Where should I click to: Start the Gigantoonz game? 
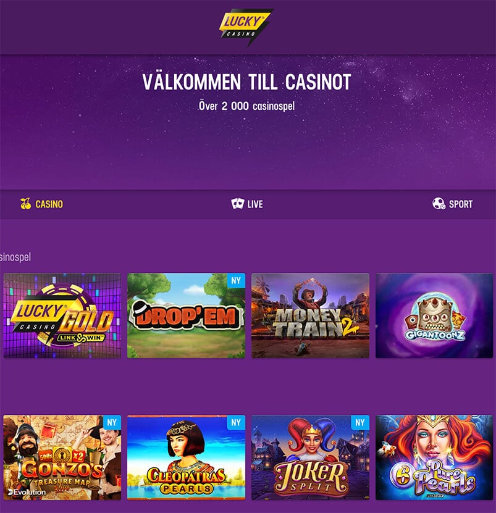pos(434,315)
